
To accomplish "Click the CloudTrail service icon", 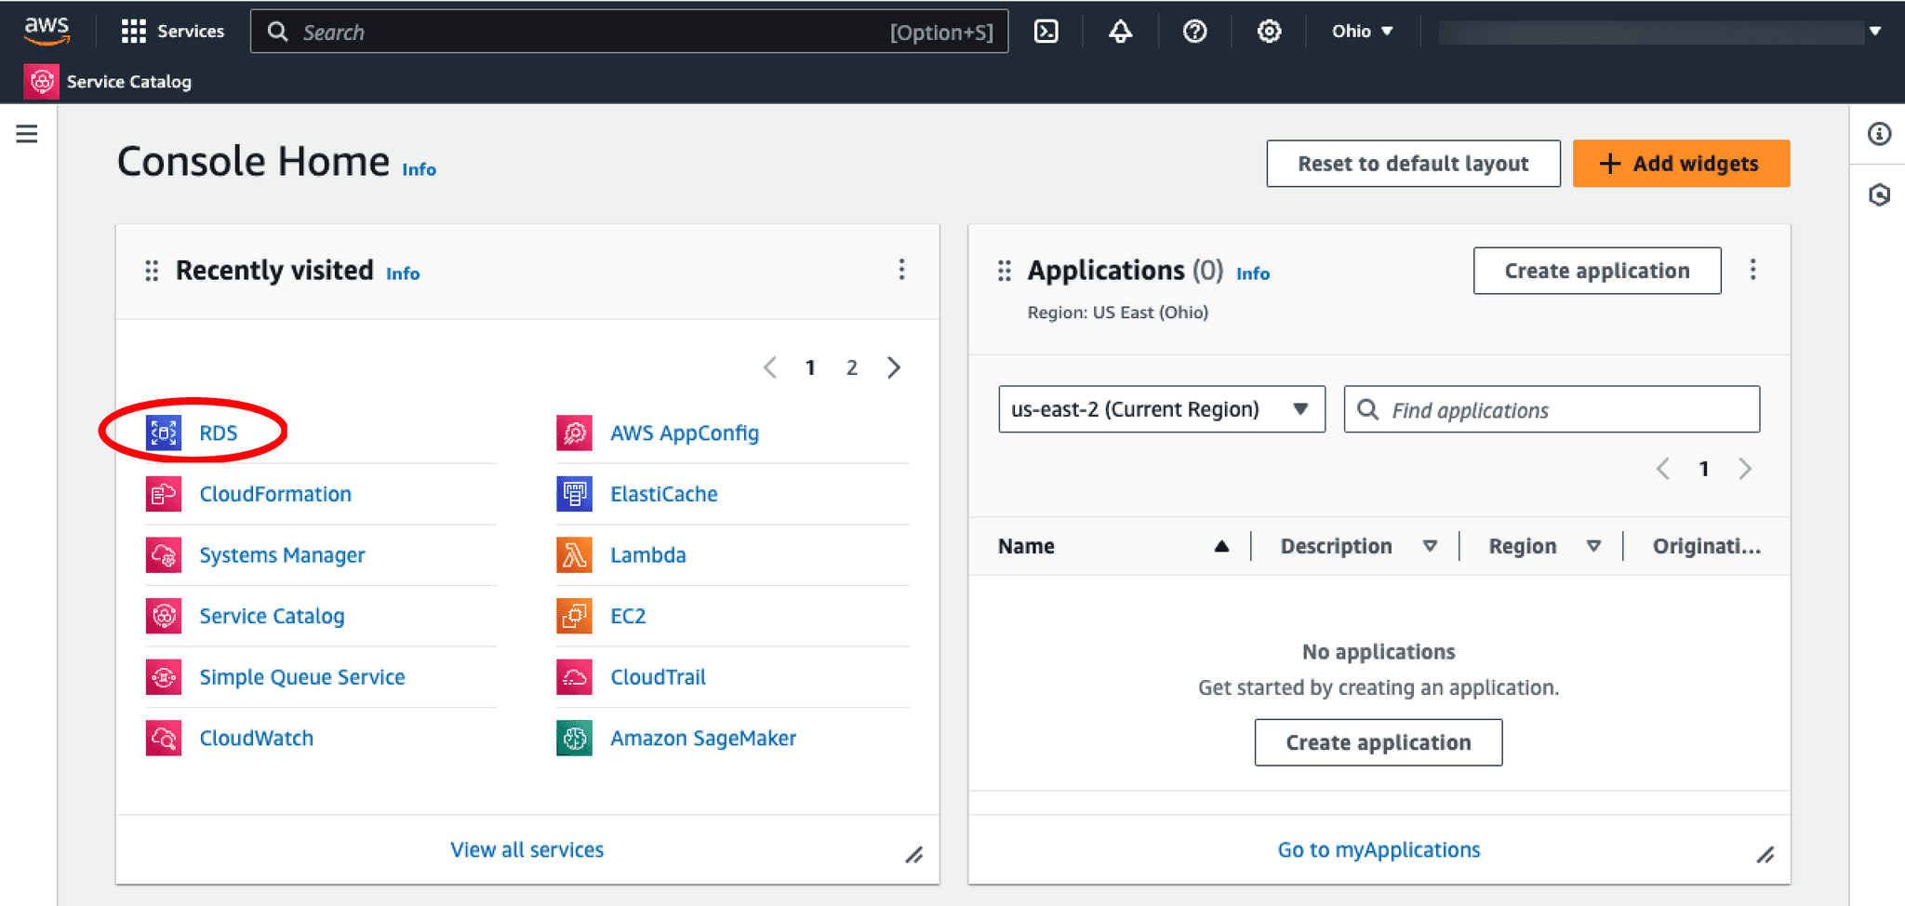I will pyautogui.click(x=575, y=677).
